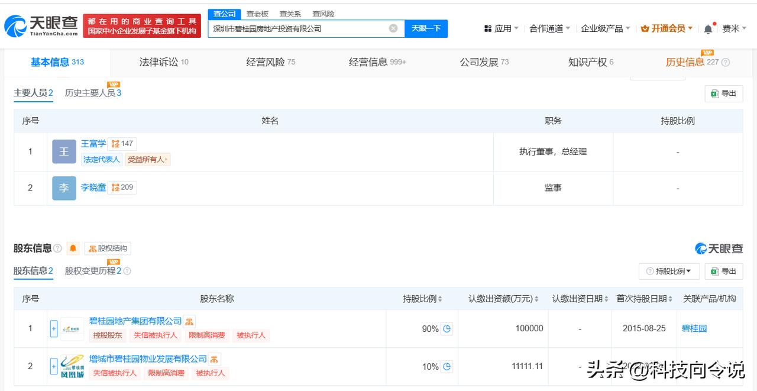Expand row for 增城市碧桂园物业发展有限公司 with plus
The width and height of the screenshot is (757, 391).
(x=54, y=367)
